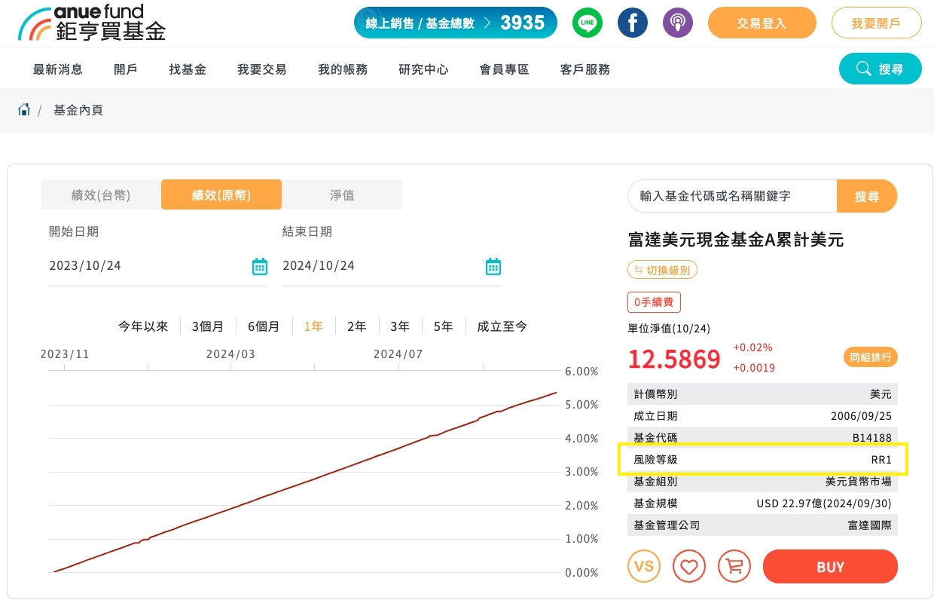Open the purple podcast icon

click(678, 23)
